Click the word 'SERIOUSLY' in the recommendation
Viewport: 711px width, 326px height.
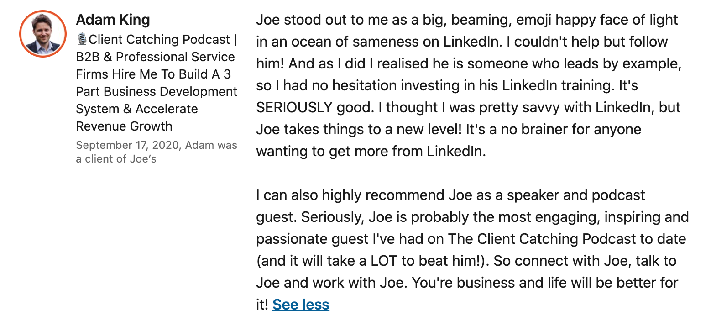pos(294,108)
